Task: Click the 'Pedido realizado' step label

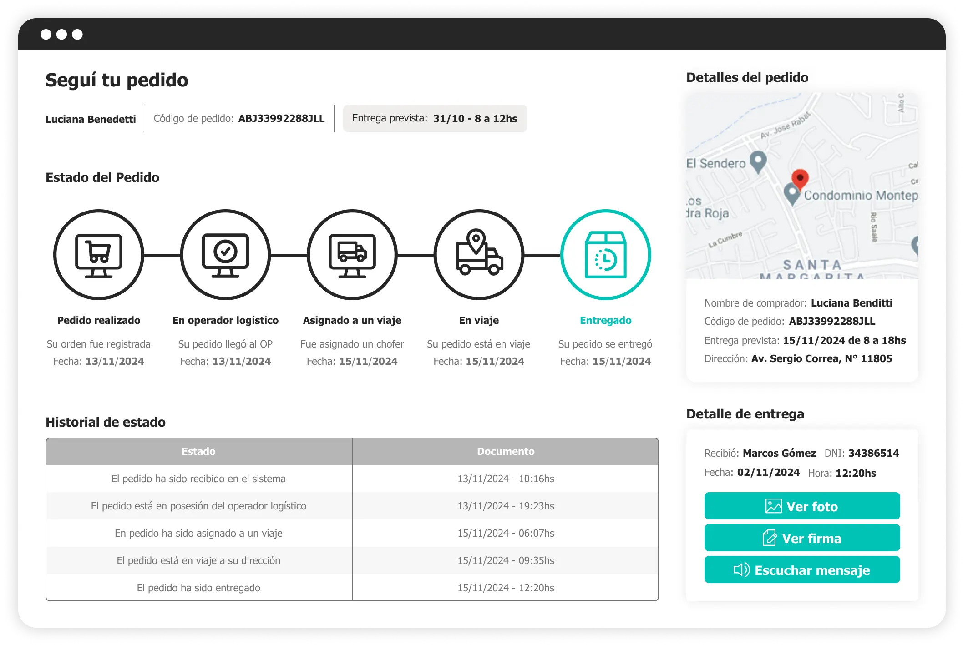Action: point(99,320)
